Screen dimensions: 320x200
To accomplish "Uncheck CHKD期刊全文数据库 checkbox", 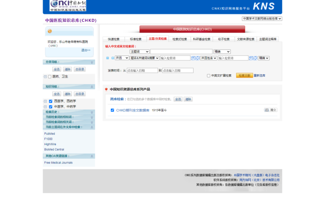I will coord(112,110).
